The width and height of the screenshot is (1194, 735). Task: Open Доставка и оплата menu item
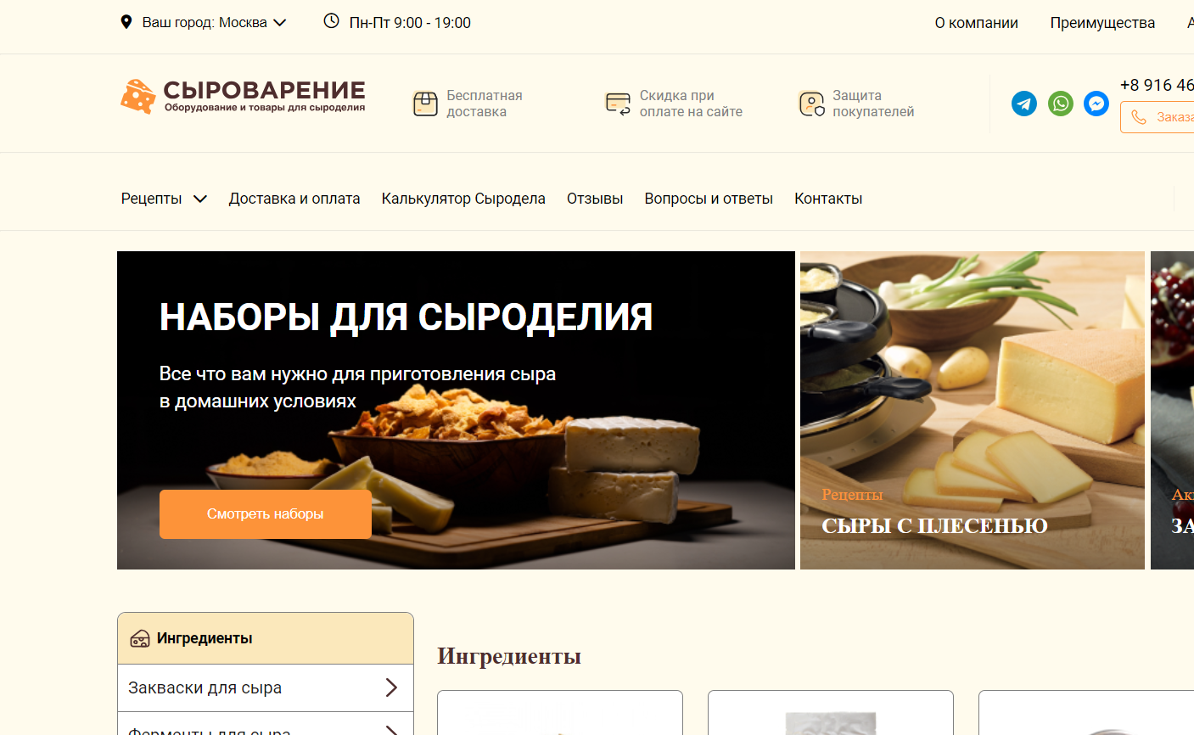294,199
